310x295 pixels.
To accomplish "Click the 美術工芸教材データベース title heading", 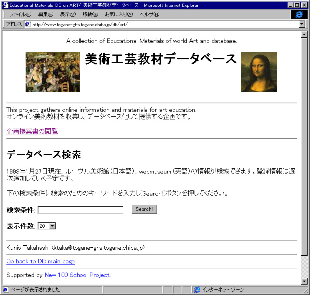I will (160, 59).
